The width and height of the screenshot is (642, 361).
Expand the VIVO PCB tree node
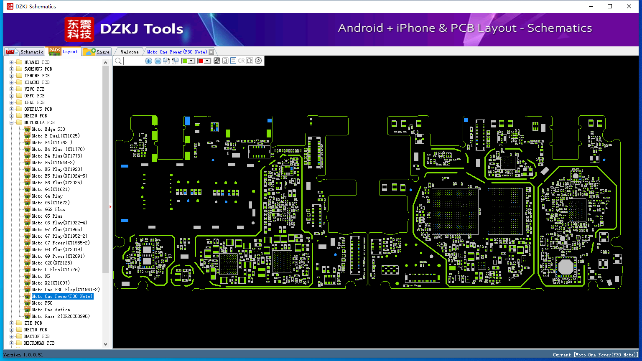tap(12, 89)
